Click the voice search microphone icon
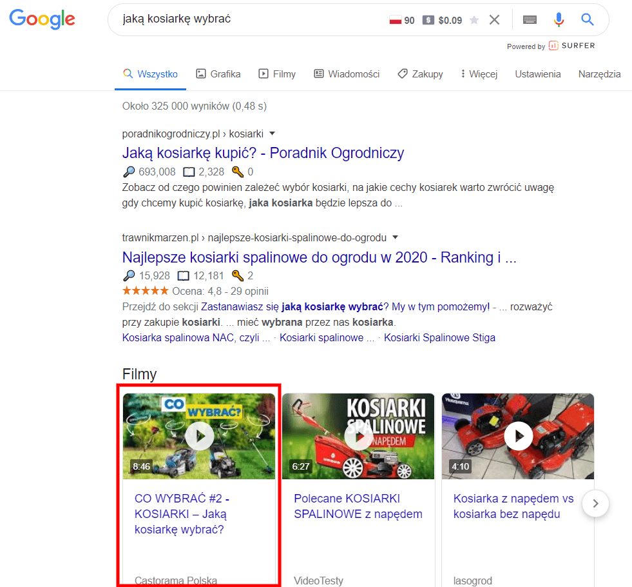This screenshot has height=587, width=632. (x=558, y=19)
